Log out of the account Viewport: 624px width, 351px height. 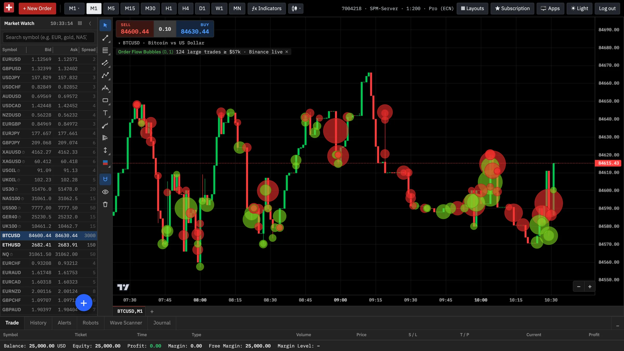[x=607, y=8]
